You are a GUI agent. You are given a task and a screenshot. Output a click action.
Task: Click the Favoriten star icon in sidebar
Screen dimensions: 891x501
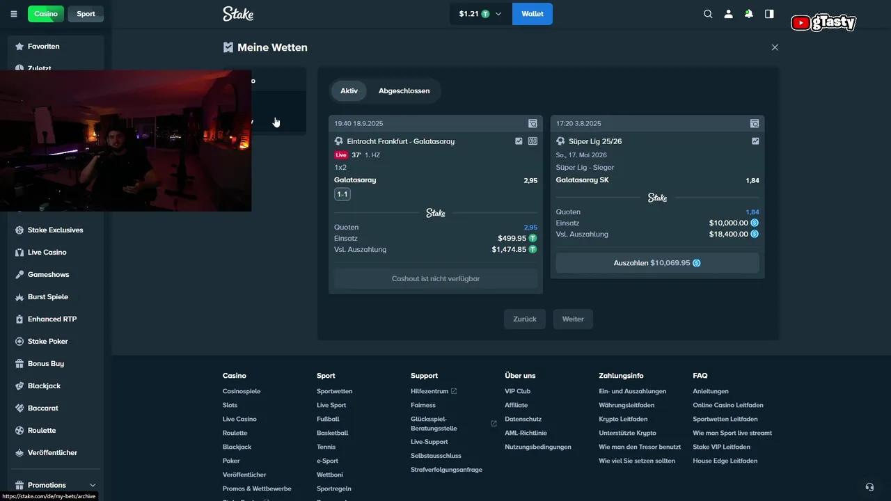tap(19, 46)
